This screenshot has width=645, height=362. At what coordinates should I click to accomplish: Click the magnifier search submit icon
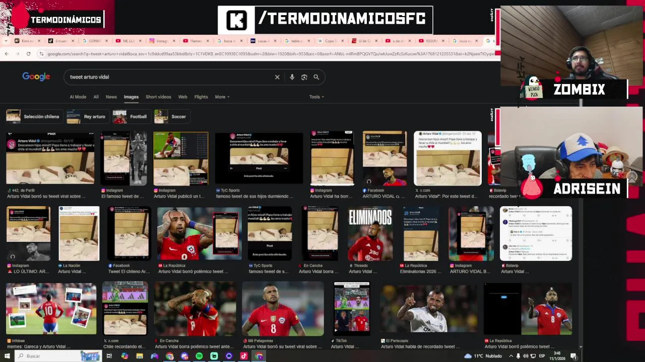(316, 77)
